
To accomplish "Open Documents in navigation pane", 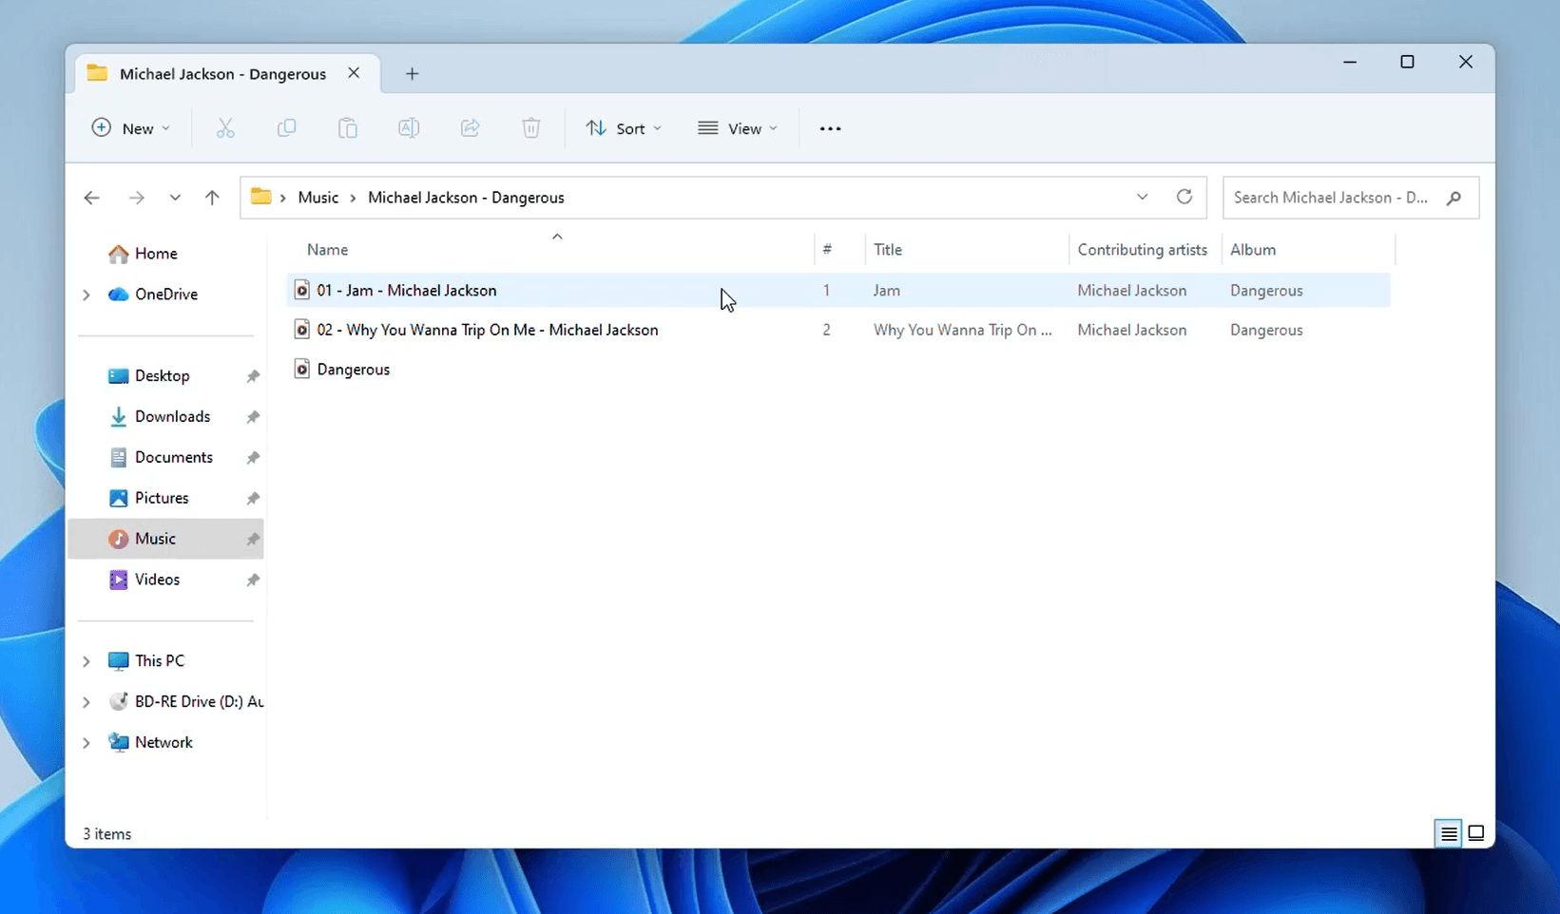I will 174,458.
